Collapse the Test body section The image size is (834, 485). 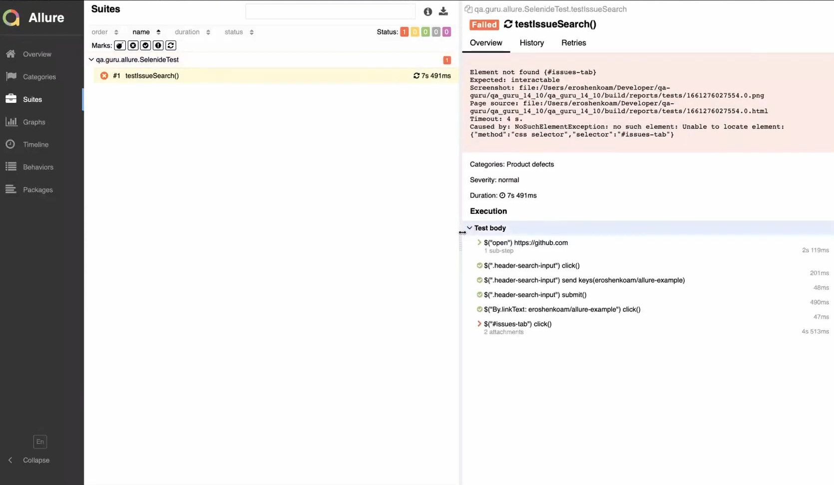pyautogui.click(x=469, y=228)
